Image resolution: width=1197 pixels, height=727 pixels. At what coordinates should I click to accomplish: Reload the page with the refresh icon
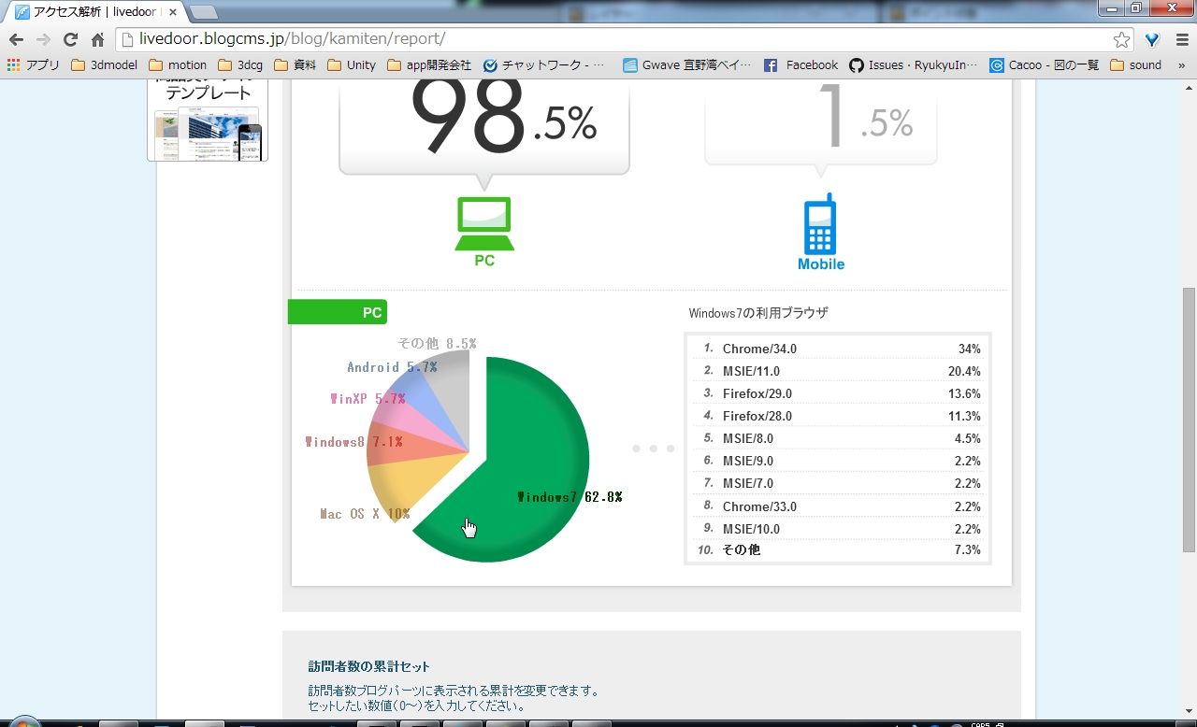click(x=70, y=39)
